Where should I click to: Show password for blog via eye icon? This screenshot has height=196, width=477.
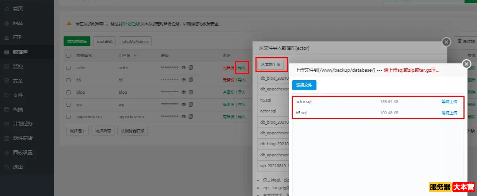coord(184,92)
